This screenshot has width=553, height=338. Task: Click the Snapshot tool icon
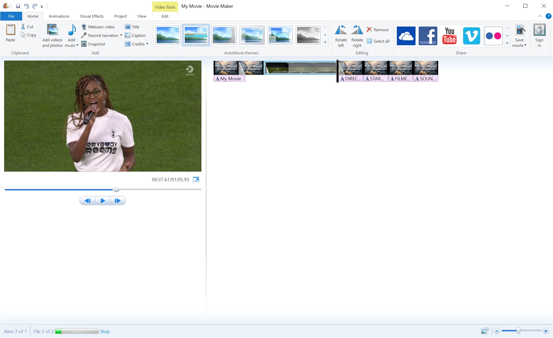point(83,44)
